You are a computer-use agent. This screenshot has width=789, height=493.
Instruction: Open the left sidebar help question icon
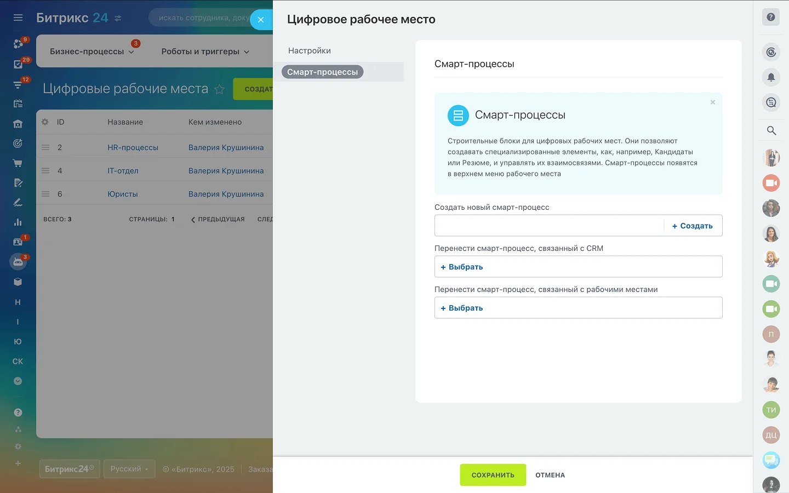(18, 412)
